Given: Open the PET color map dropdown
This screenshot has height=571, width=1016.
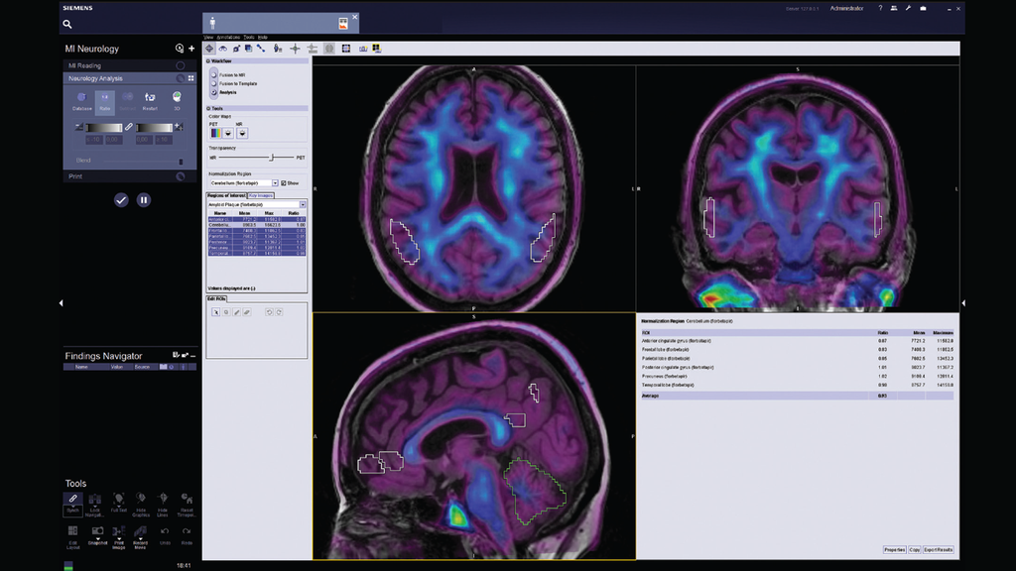Looking at the screenshot, I should 228,132.
